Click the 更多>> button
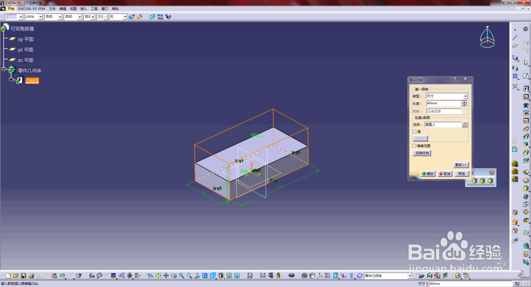531x287 pixels. tap(461, 165)
